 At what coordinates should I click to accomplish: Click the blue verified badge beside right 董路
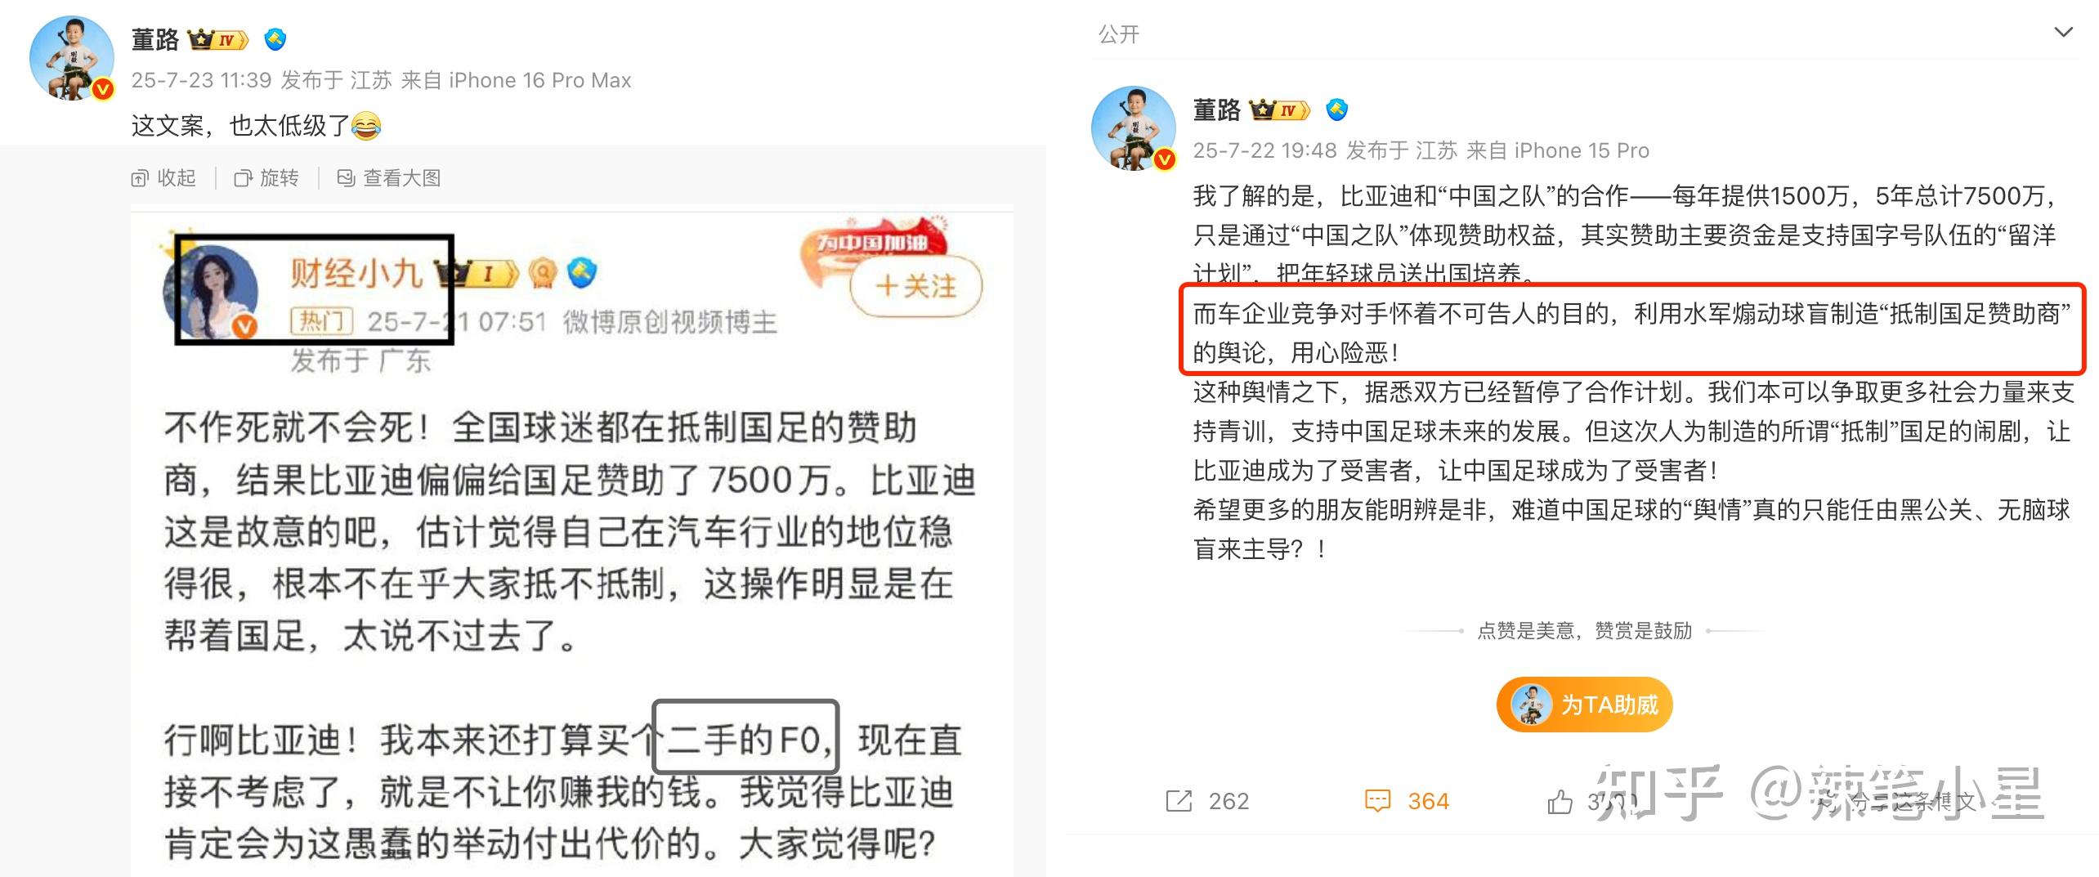(1337, 110)
